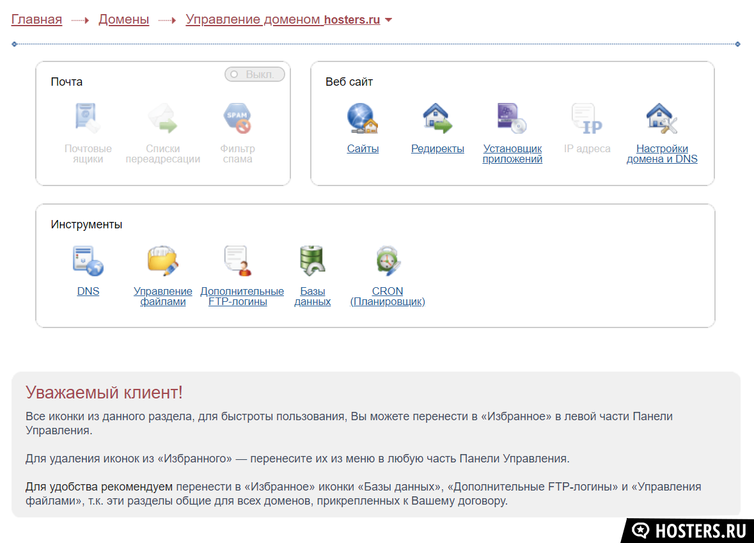The width and height of the screenshot is (754, 543).
Task: Open the DNS tool icon
Action: click(x=88, y=261)
